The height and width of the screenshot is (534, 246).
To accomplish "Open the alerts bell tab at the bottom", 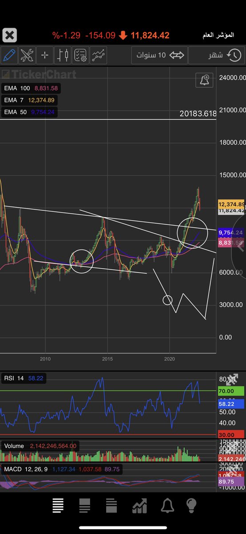I will pos(167,506).
